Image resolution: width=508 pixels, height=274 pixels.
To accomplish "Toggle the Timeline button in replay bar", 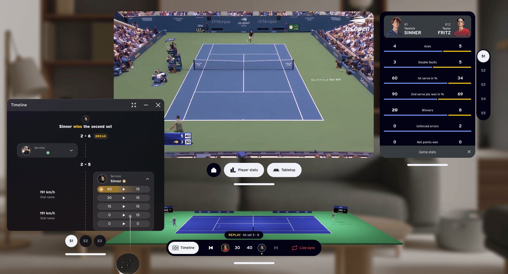I will (183, 248).
